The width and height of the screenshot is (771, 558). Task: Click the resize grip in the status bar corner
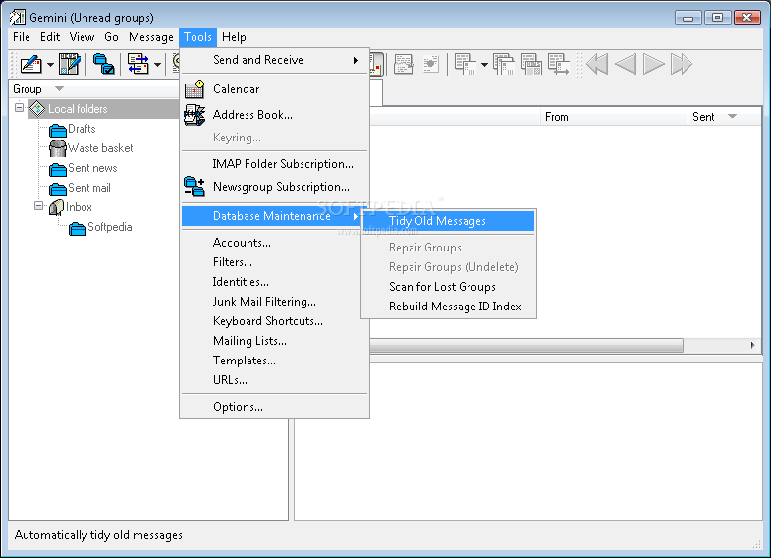tap(756, 544)
